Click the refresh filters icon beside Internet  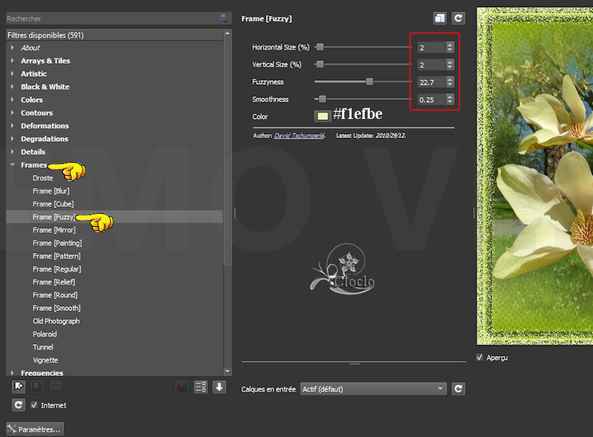pyautogui.click(x=19, y=405)
